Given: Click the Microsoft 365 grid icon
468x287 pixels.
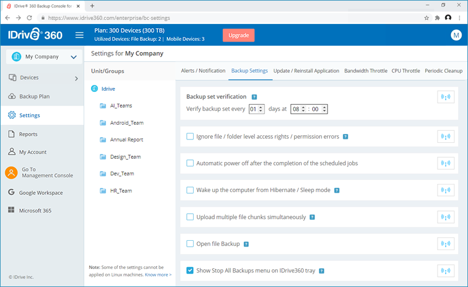Looking at the screenshot, I should pyautogui.click(x=11, y=210).
